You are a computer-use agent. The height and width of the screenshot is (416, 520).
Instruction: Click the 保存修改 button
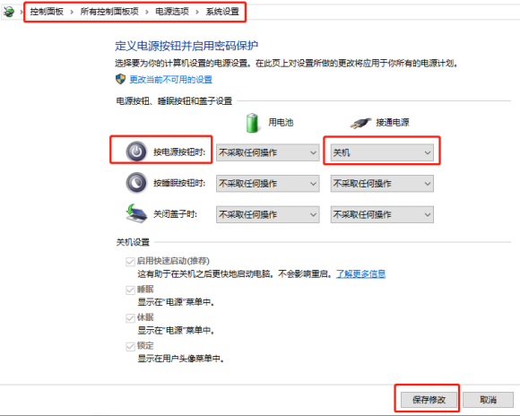(429, 399)
